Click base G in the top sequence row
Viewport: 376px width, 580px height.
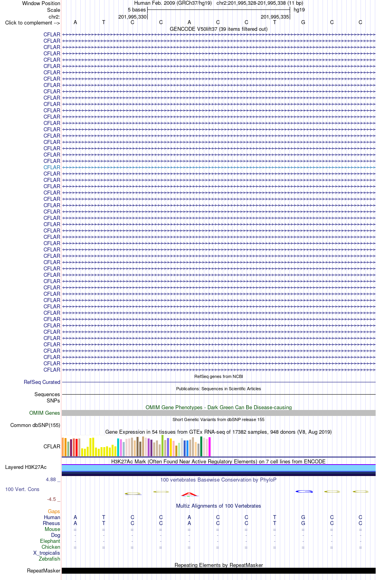[303, 22]
